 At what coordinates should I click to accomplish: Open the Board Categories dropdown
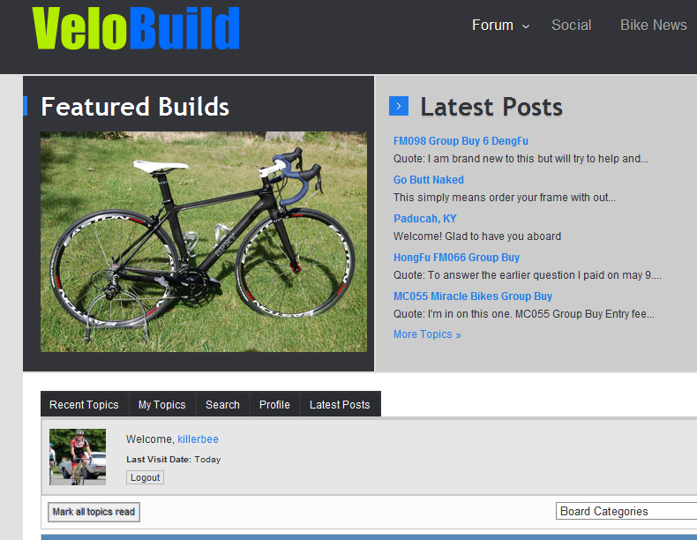626,511
